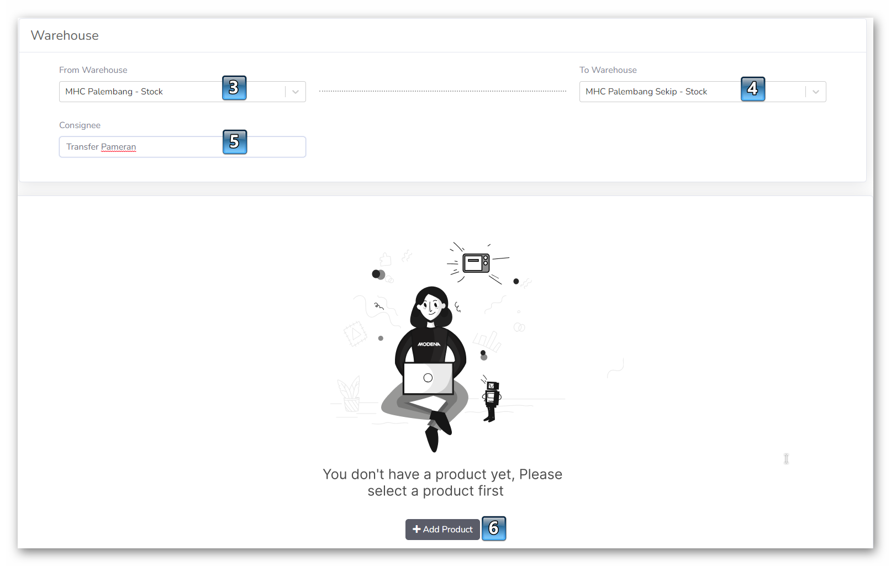Click the Warehouse section heading

coord(65,35)
